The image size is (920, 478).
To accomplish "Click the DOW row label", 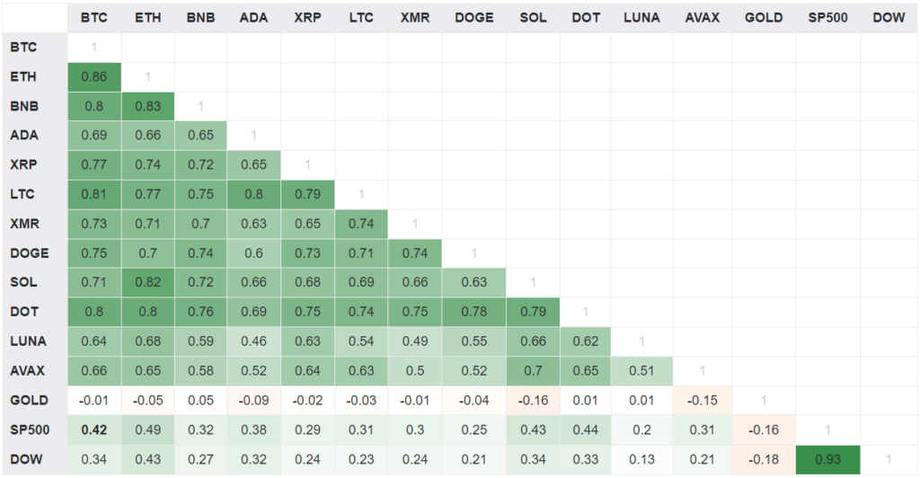I will click(x=24, y=459).
